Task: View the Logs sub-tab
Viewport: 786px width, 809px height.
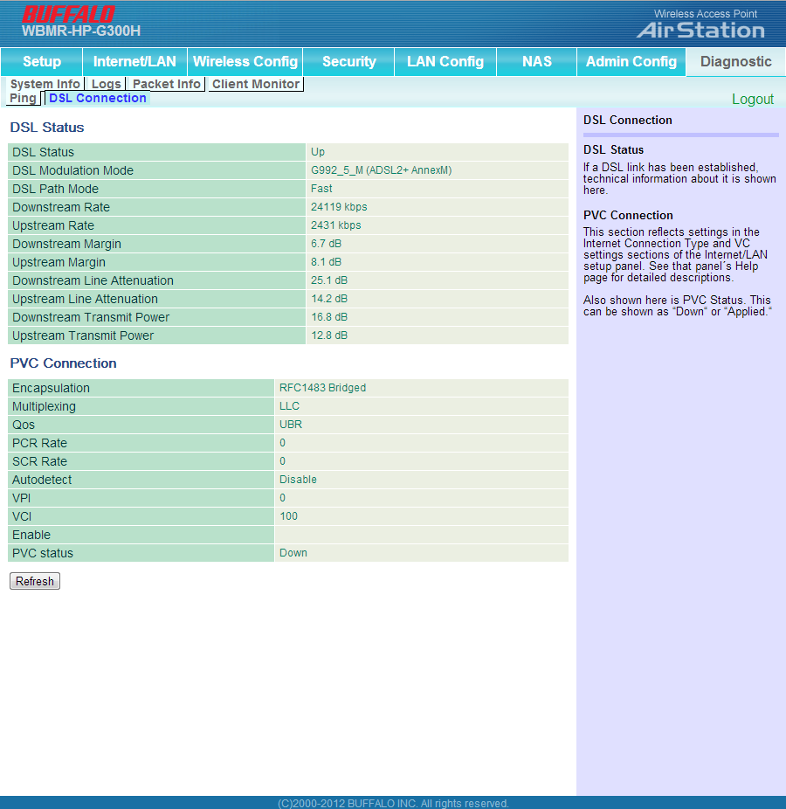Action: pyautogui.click(x=107, y=85)
